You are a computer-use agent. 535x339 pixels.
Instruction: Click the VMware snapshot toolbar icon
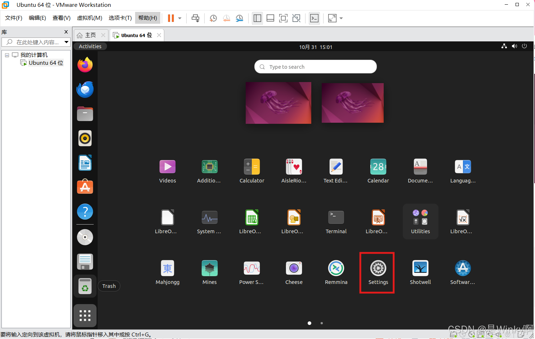(x=213, y=18)
